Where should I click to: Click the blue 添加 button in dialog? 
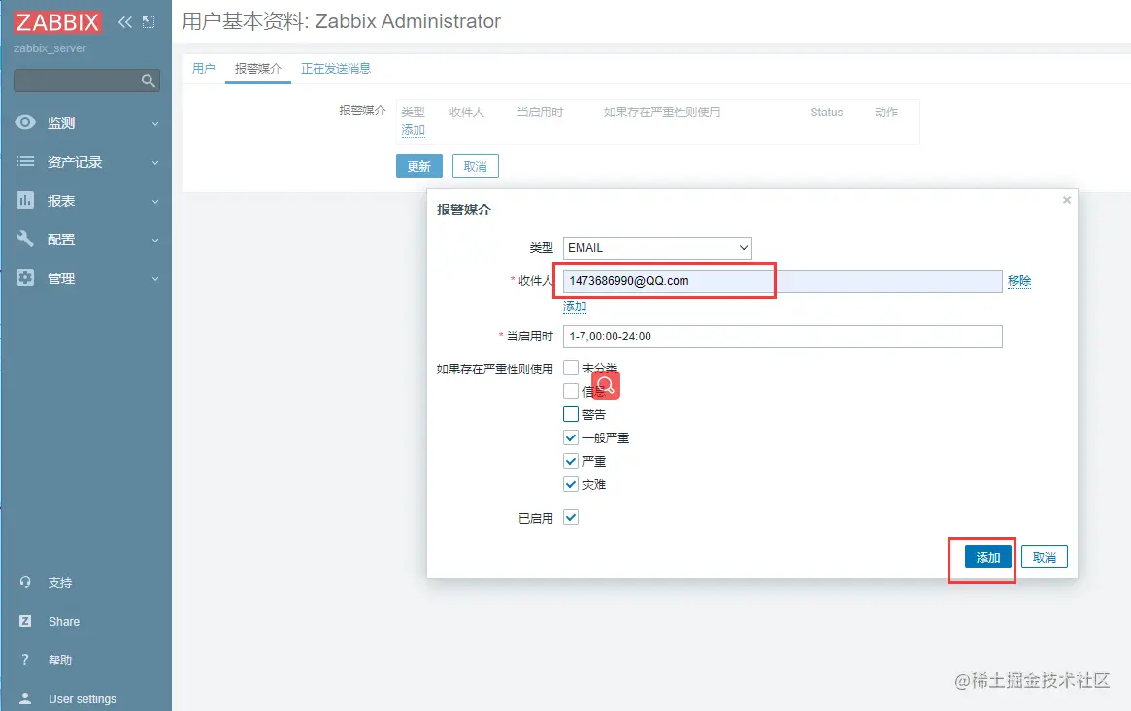988,557
